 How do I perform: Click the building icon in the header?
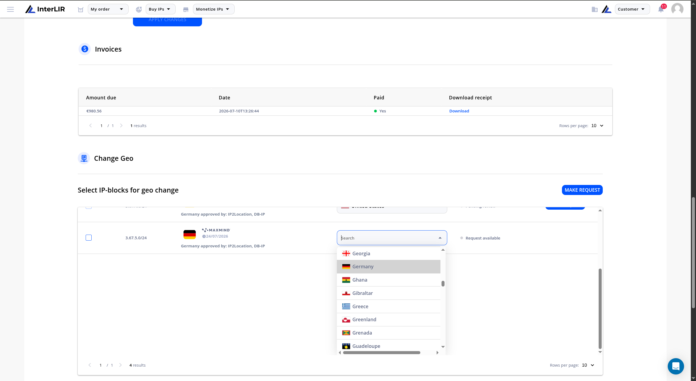point(595,10)
